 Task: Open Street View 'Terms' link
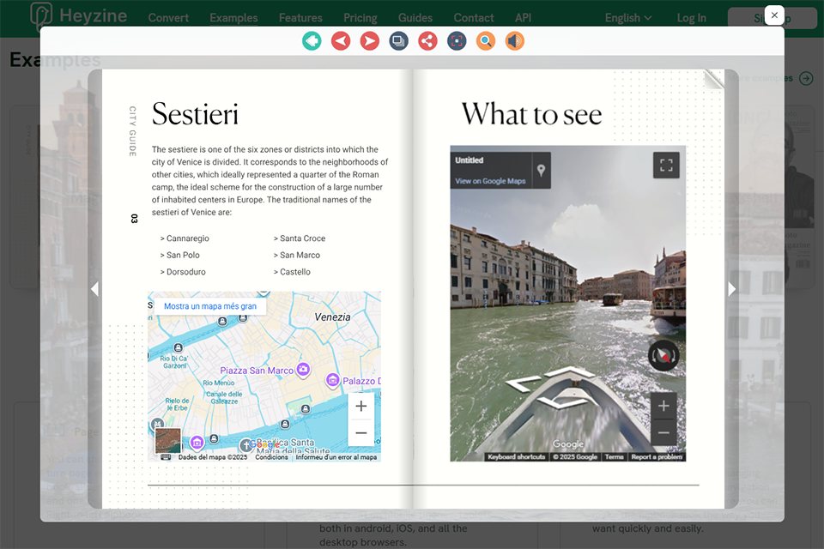(614, 457)
